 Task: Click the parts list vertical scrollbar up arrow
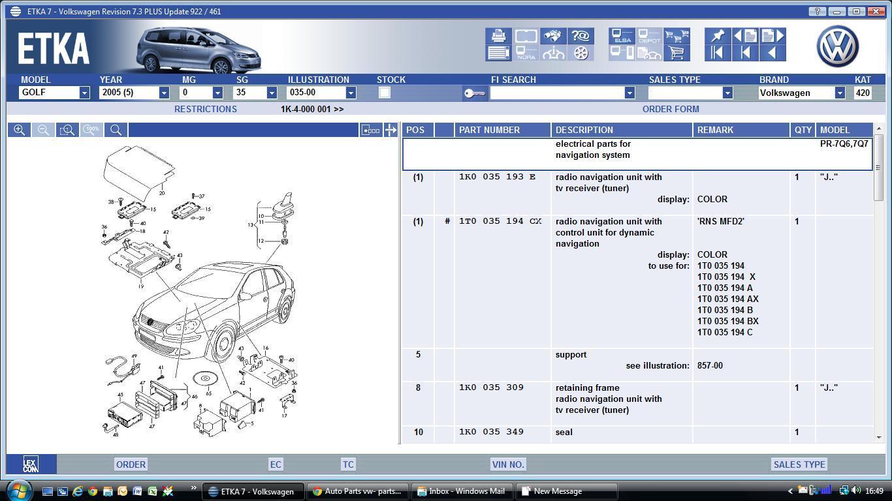878,129
